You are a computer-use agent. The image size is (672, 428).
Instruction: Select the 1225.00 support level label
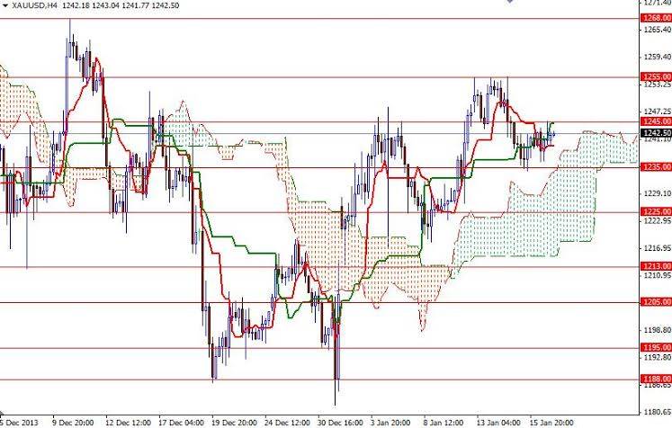656,211
